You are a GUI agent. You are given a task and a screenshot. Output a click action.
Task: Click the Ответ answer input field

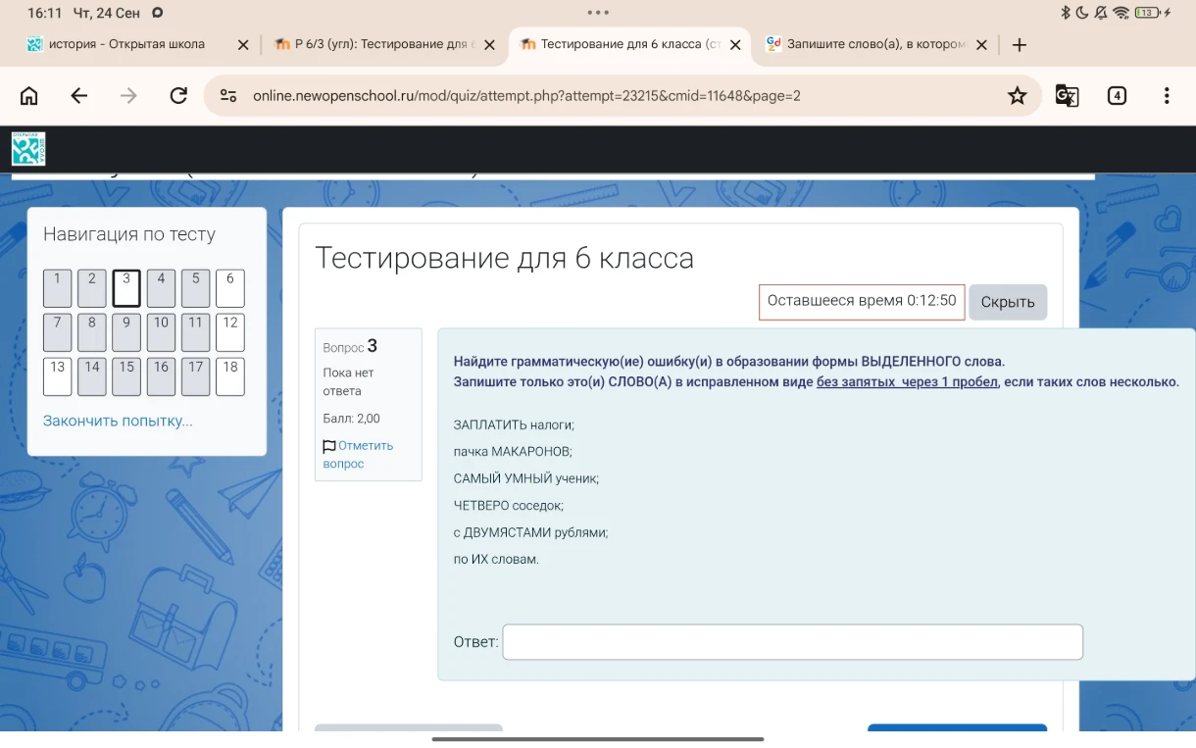coord(792,642)
